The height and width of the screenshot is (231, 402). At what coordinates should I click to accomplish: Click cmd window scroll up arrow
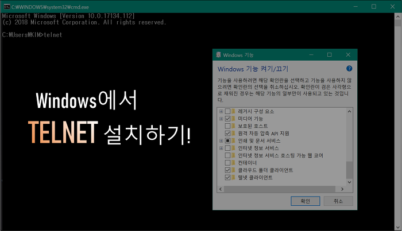(397, 17)
